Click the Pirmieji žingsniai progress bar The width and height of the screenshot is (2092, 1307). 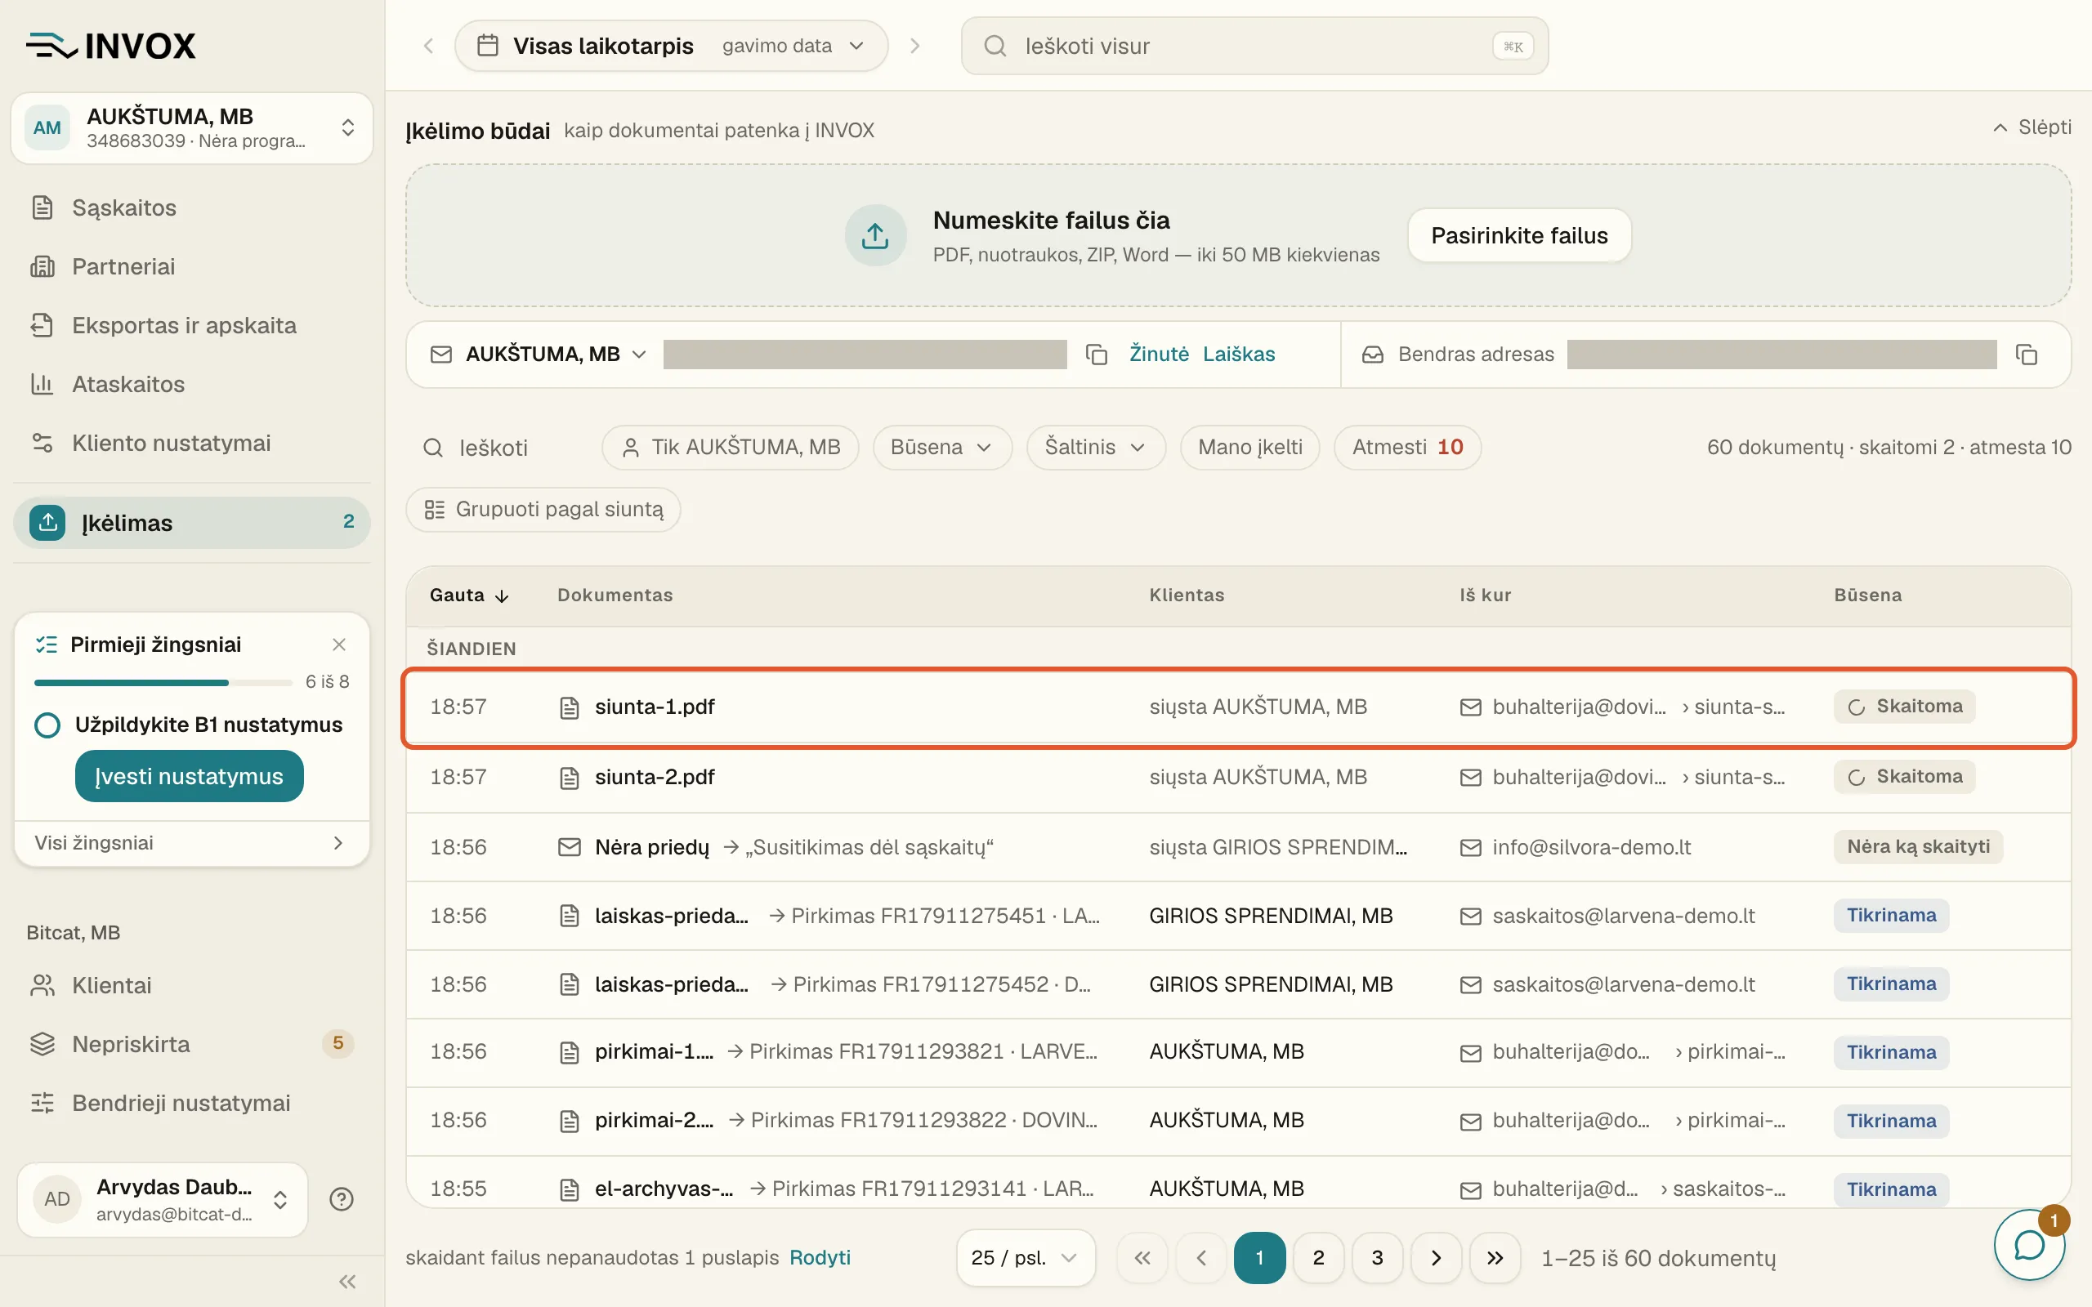pos(163,683)
